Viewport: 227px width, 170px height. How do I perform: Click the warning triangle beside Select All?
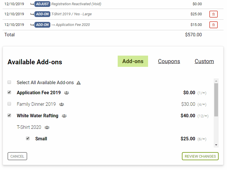click(x=78, y=83)
